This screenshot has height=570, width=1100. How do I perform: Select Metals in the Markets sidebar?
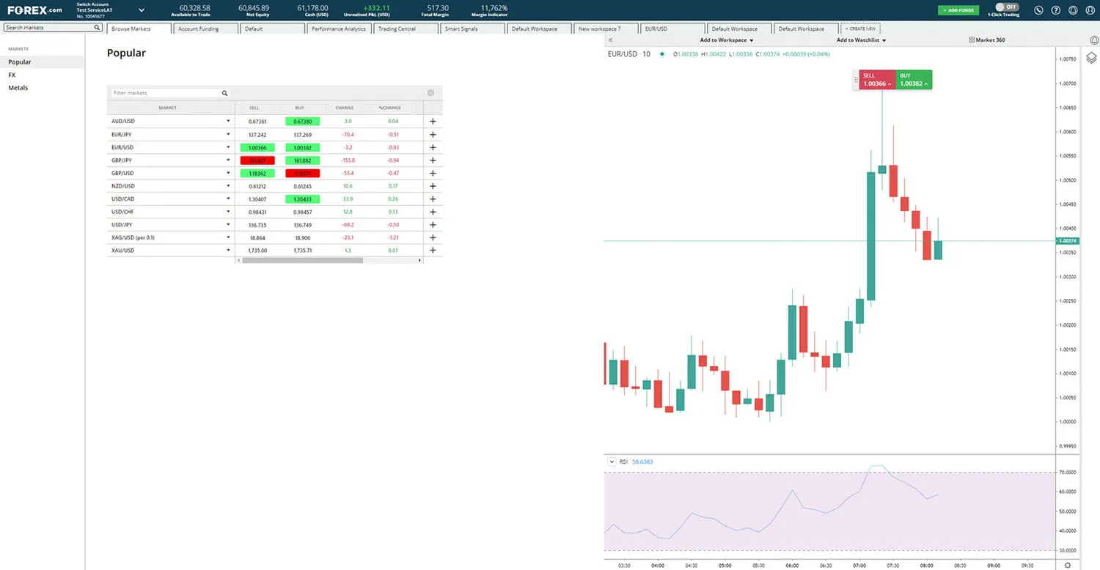click(18, 87)
